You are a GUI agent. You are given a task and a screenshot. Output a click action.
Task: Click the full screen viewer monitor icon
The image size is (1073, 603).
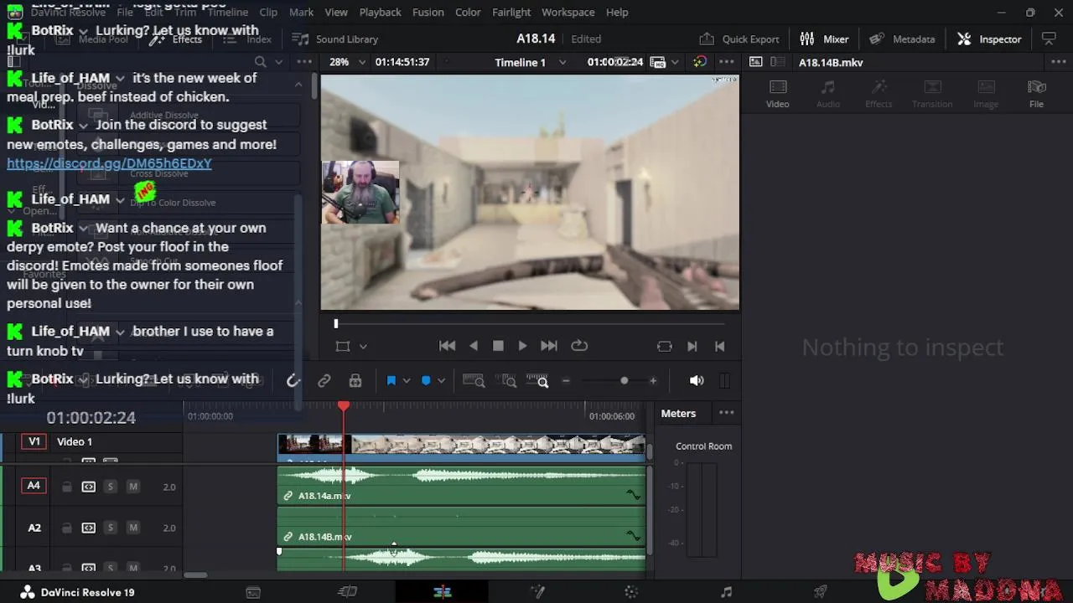(1049, 39)
